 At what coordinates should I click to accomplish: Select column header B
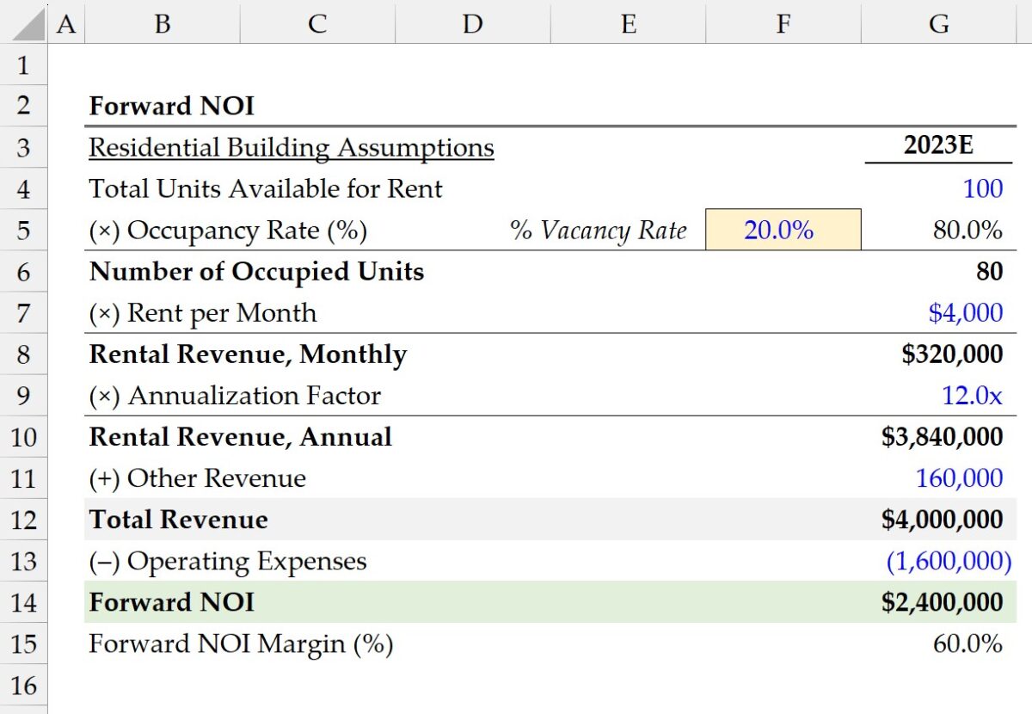(x=162, y=23)
